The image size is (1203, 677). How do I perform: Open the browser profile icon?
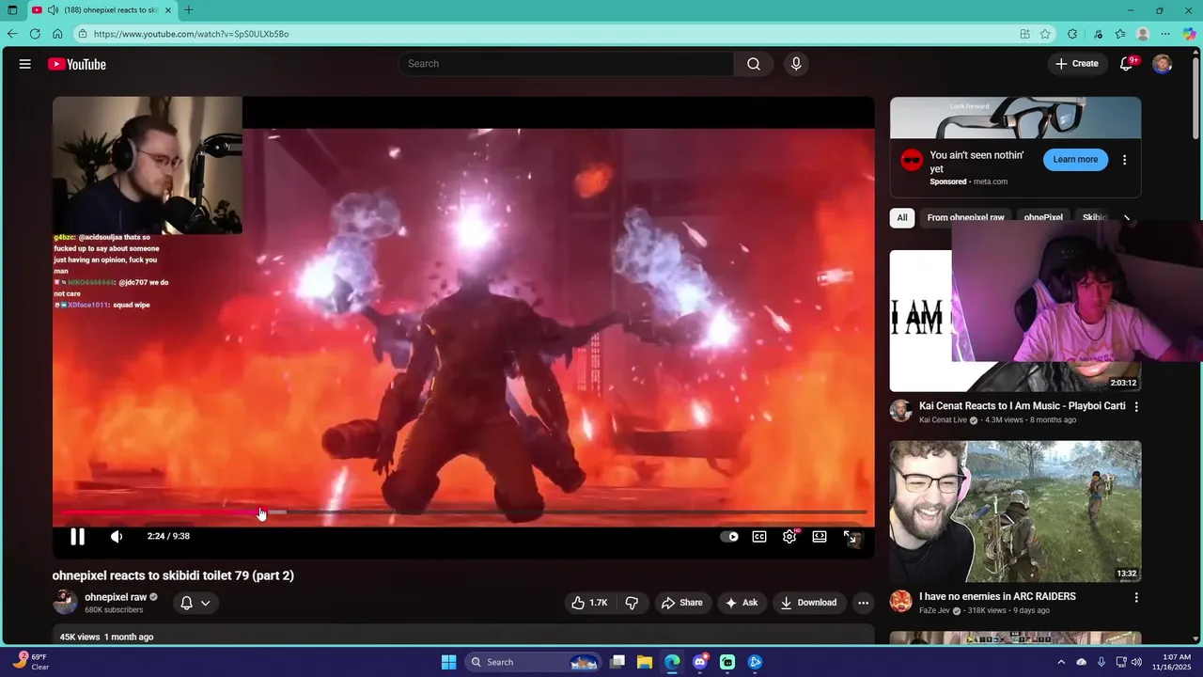(x=1143, y=34)
